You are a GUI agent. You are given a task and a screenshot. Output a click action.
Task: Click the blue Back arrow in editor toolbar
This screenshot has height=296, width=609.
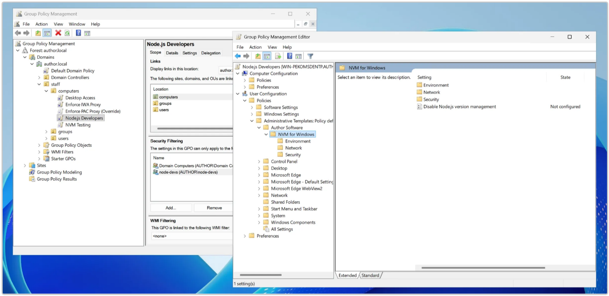[x=238, y=56]
